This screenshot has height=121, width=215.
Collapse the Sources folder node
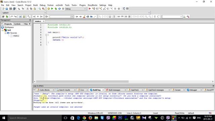point(5,33)
